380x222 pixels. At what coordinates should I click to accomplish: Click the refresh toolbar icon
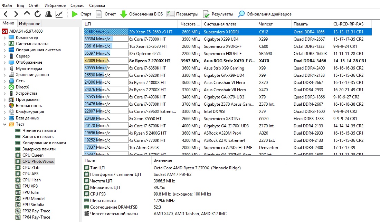coord(38,14)
